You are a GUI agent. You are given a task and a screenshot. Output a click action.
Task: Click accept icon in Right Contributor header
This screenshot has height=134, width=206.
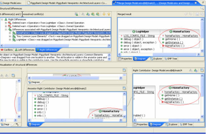[196, 71]
